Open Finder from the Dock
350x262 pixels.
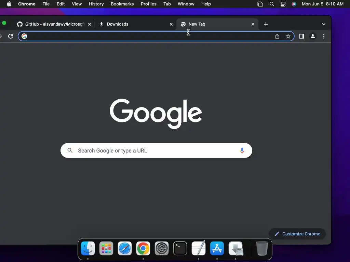tap(88, 248)
